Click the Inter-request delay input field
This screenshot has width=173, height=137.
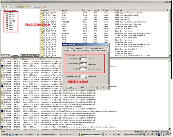coord(82,76)
